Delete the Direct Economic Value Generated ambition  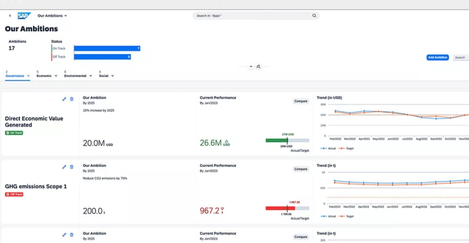pyautogui.click(x=71, y=99)
